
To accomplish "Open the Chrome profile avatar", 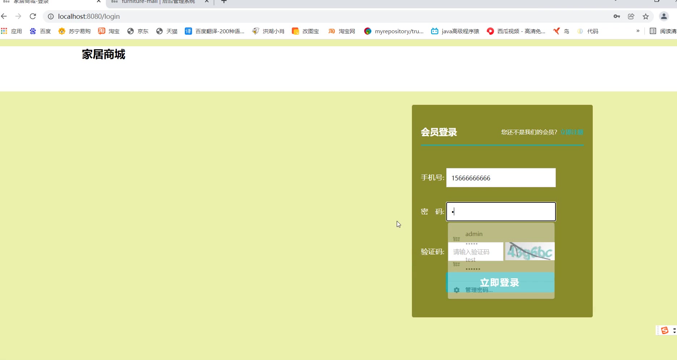I will [664, 16].
